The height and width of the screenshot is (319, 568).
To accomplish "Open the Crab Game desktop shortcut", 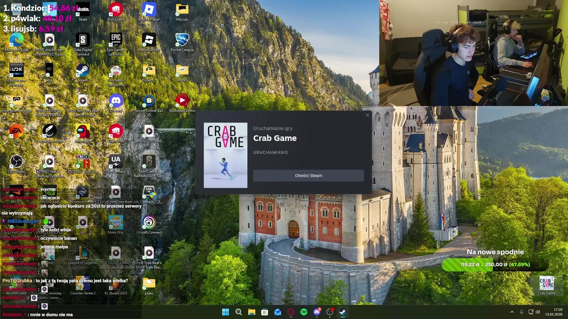I will click(546, 286).
